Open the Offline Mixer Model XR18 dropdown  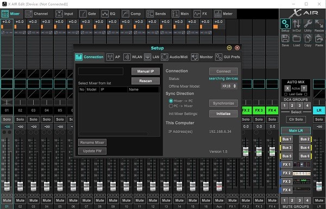(229, 86)
